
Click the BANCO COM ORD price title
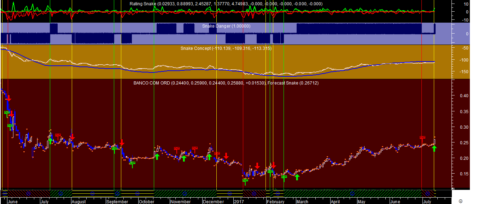pyautogui.click(x=199, y=83)
